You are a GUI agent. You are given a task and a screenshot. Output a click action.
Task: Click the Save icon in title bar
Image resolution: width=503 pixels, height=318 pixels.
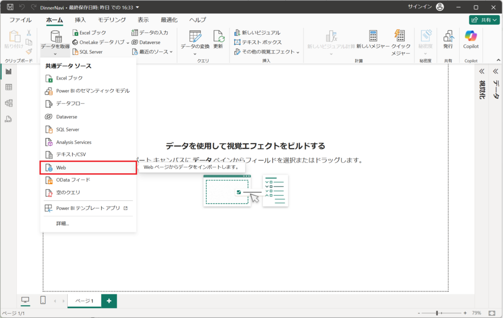(x=10, y=7)
